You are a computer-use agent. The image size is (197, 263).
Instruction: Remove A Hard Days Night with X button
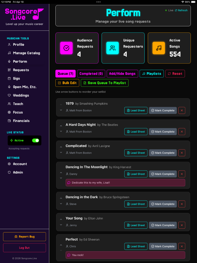click(x=182, y=132)
